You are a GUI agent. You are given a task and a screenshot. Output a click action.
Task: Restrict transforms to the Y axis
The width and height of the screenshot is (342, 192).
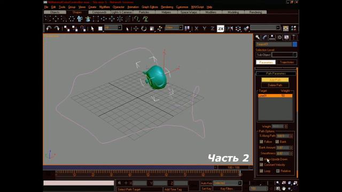point(204,28)
